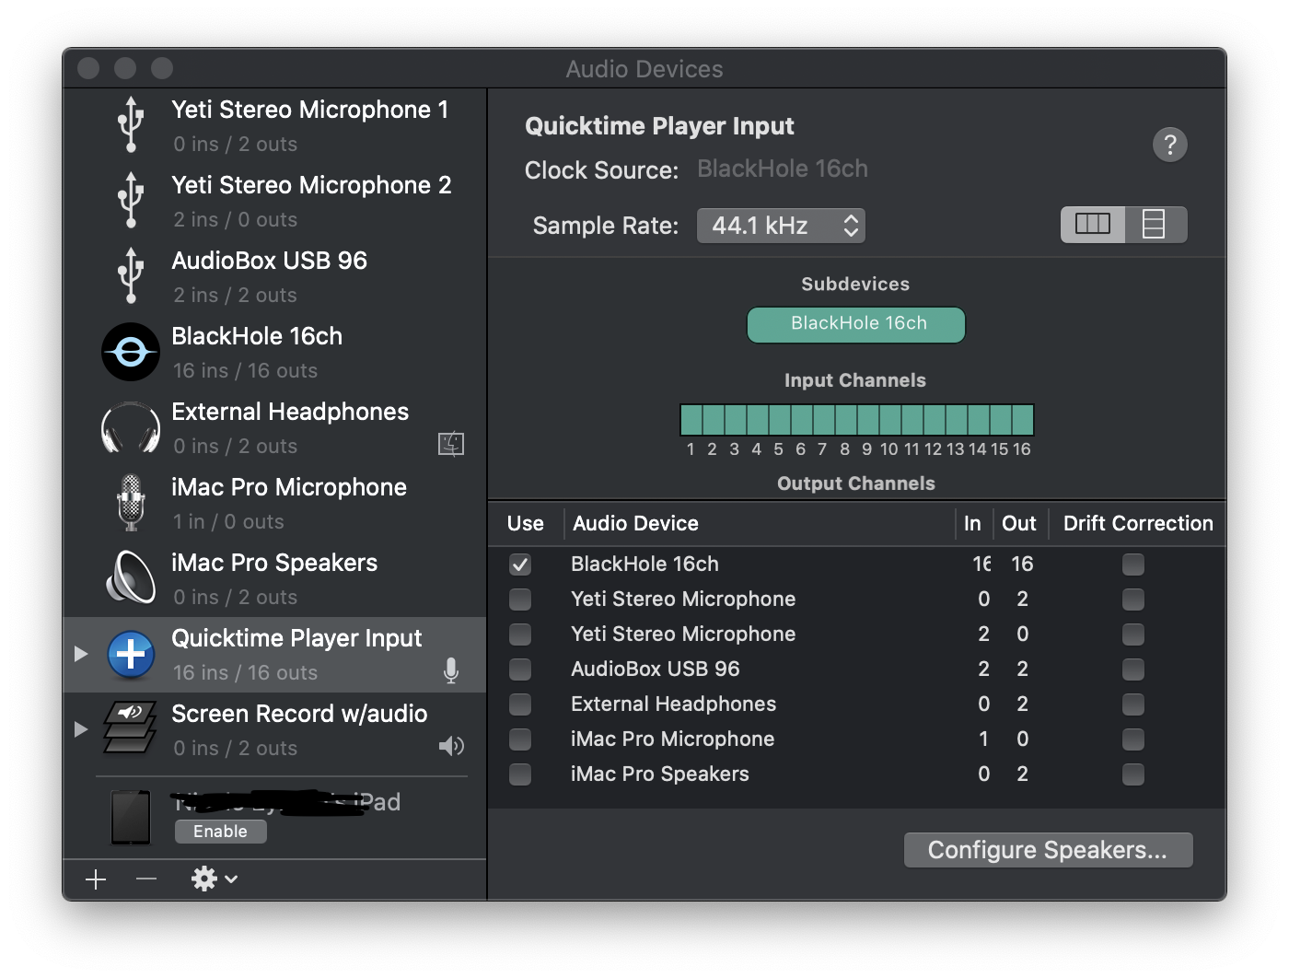Image resolution: width=1289 pixels, height=978 pixels.
Task: Select Yeti Stereo Microphone 2 in the sidebar
Action: pyautogui.click(x=274, y=201)
